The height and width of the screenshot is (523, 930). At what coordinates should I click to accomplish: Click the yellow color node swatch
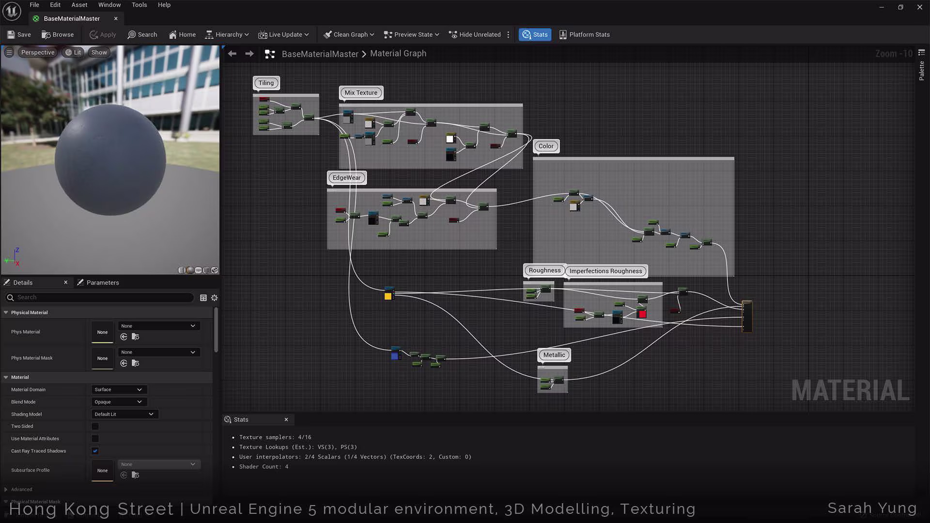388,296
